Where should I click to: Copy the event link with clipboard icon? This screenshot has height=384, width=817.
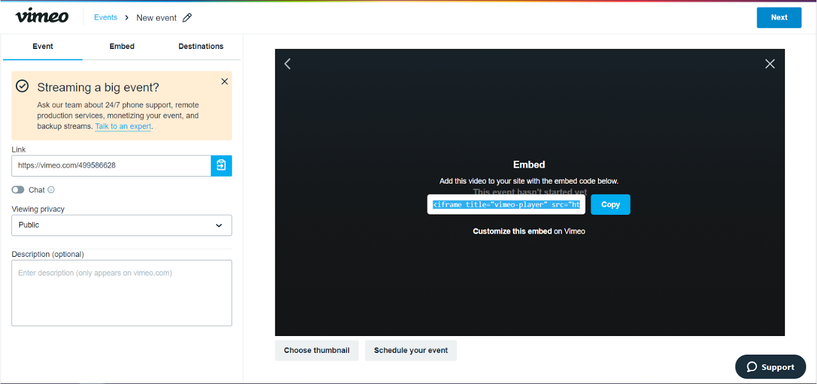221,165
